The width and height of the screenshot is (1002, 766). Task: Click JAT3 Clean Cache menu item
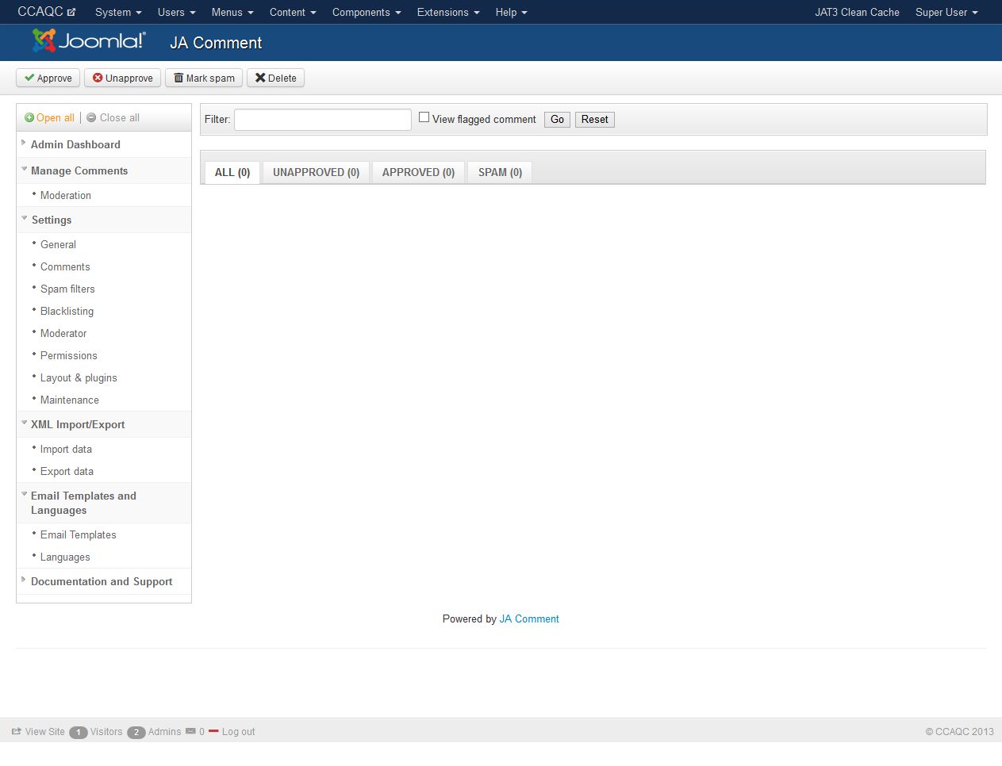[857, 12]
